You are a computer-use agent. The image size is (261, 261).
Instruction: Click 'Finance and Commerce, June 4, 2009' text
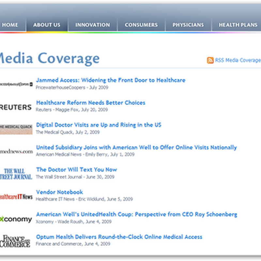[x=73, y=244]
